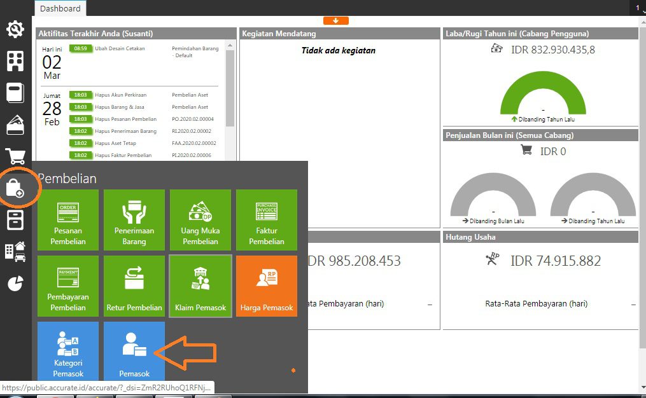This screenshot has height=398, width=646.
Task: Open the book icon in the sidebar
Action: [15, 93]
